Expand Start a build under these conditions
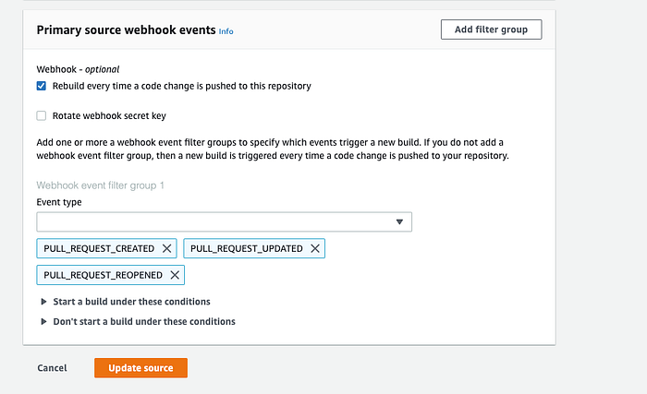This screenshot has height=394, width=647. [131, 302]
